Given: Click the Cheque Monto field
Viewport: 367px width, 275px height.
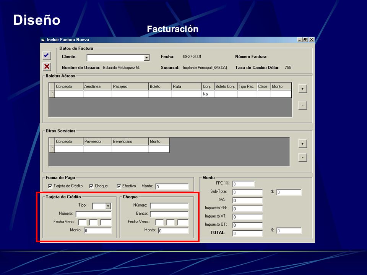Looking at the screenshot, I should click(174, 231).
